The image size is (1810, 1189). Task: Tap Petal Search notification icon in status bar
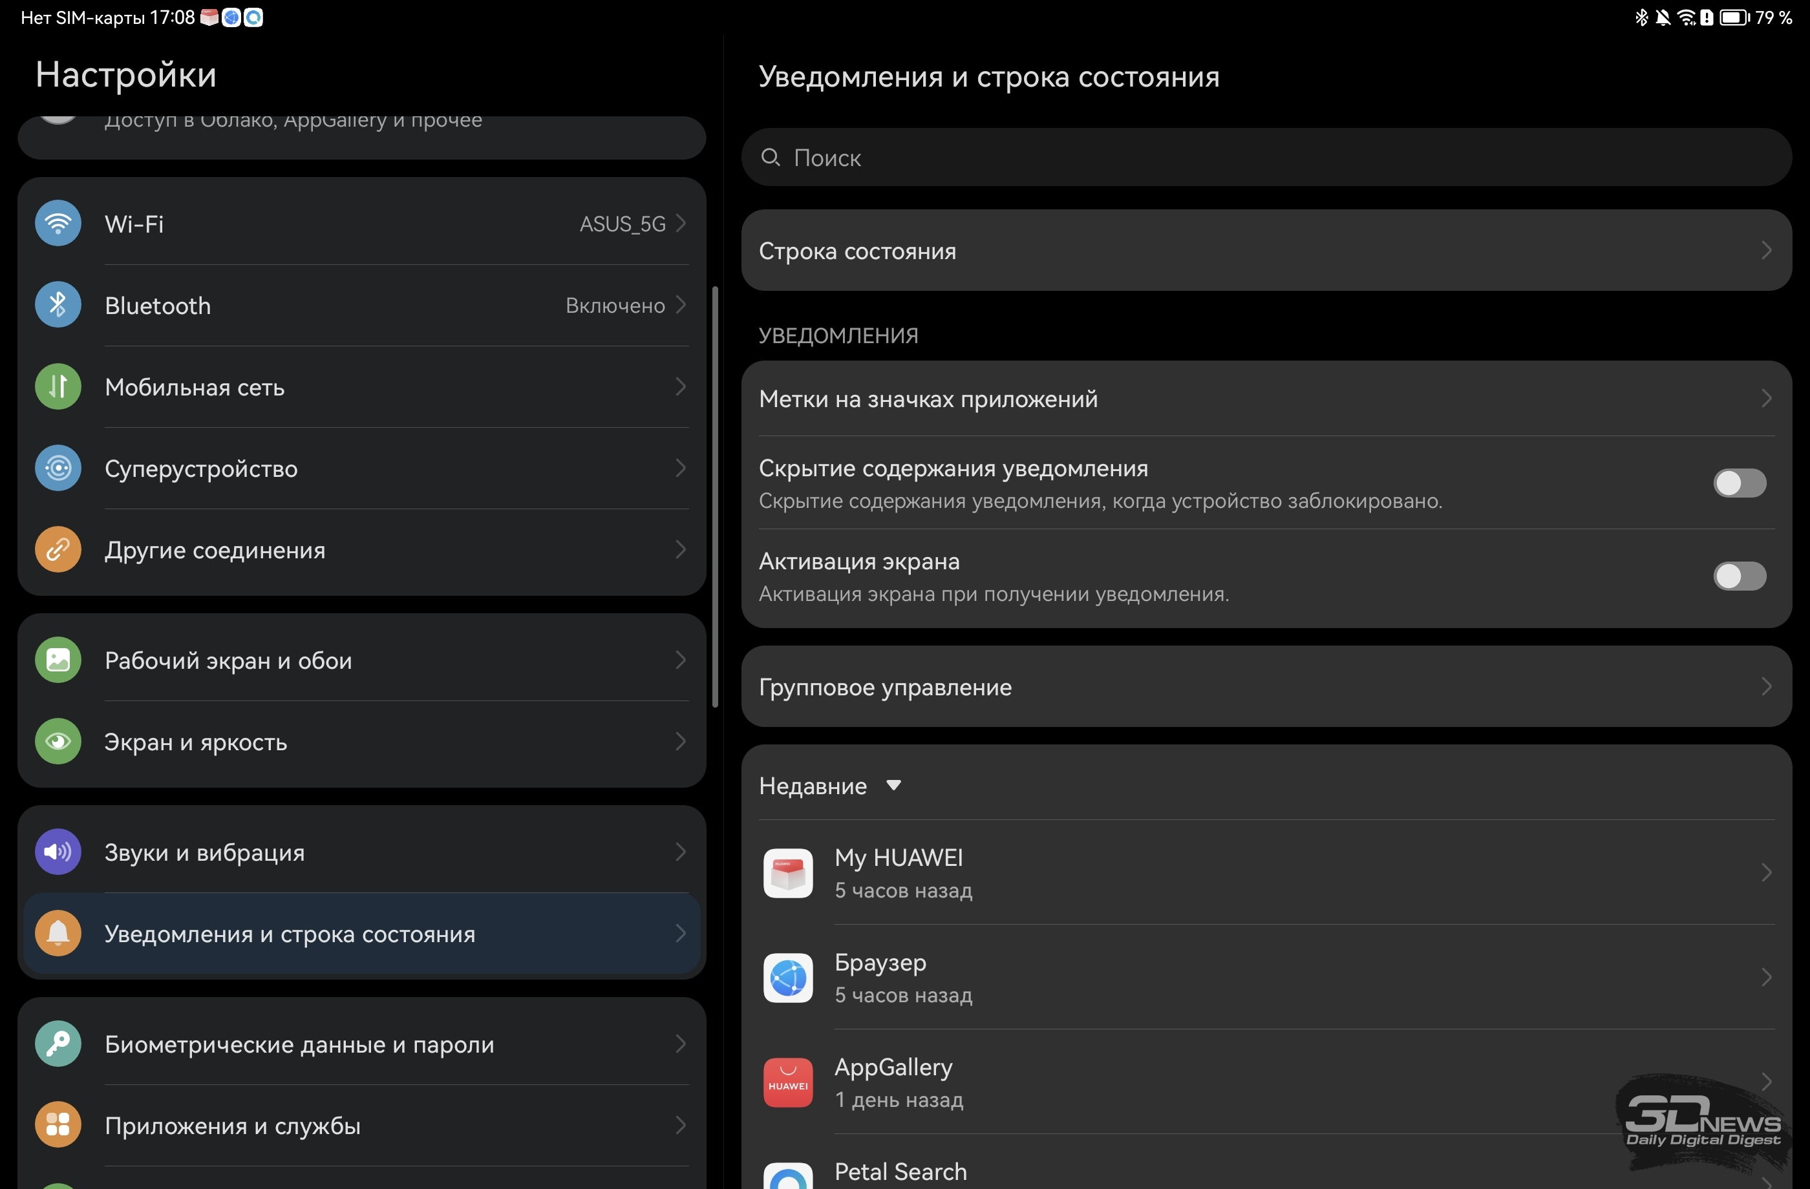253,17
